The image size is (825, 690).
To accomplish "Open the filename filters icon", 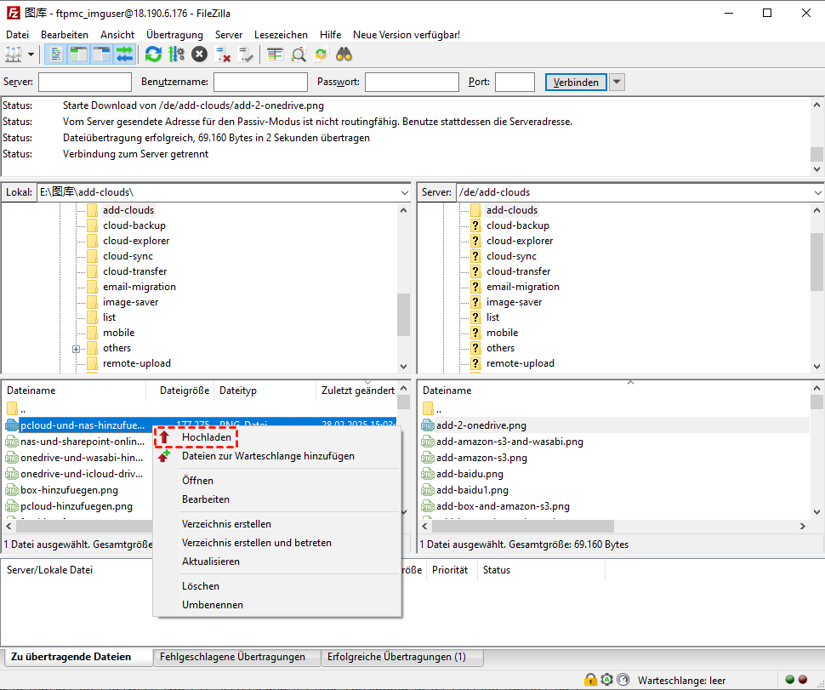I will (x=275, y=54).
